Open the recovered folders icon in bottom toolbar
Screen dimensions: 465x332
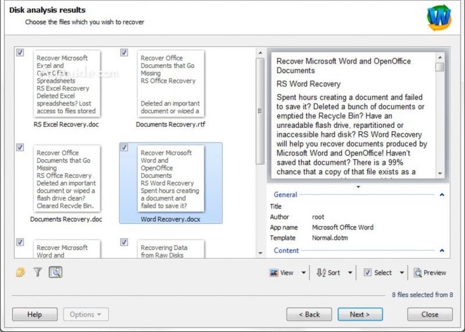[20, 272]
